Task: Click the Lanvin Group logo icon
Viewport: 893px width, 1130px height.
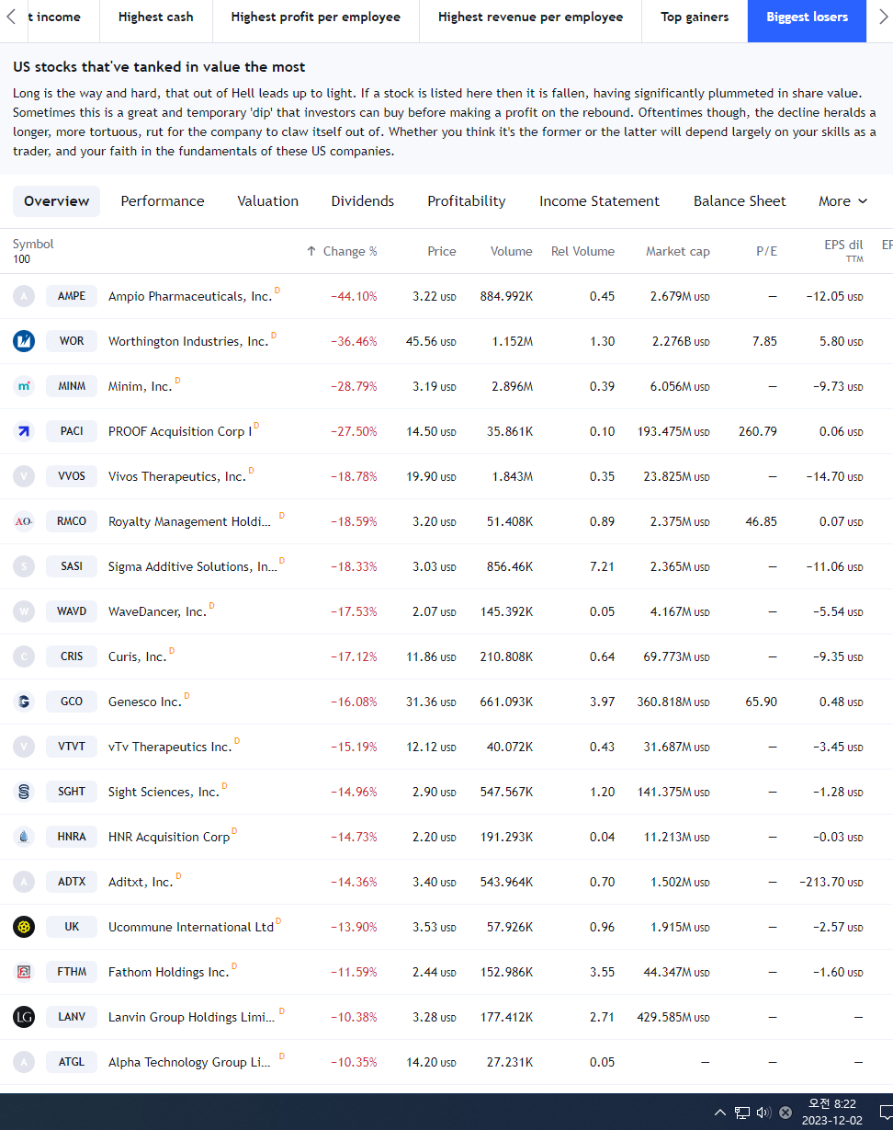Action: 24,1017
